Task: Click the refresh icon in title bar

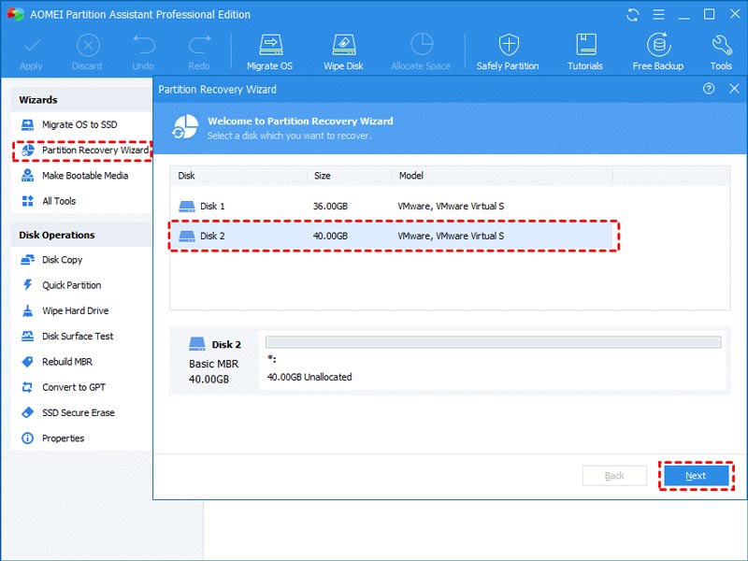Action: click(634, 14)
